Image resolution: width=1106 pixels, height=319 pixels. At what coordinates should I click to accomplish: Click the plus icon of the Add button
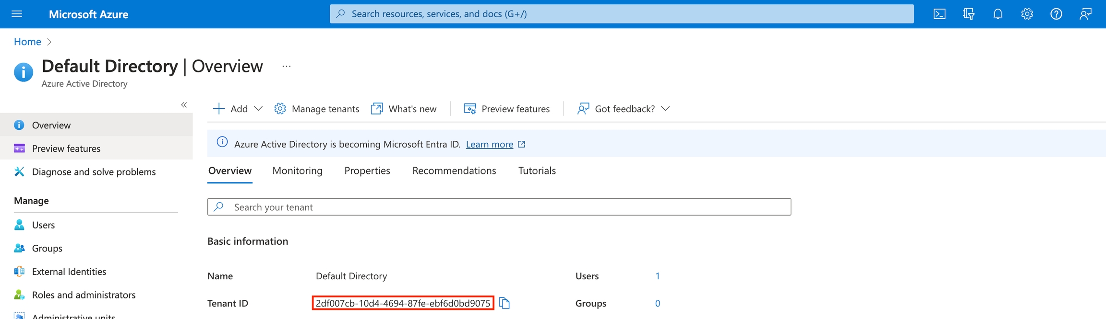[x=218, y=109]
